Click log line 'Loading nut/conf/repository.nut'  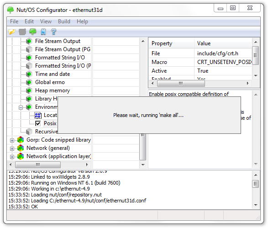coord(55,195)
